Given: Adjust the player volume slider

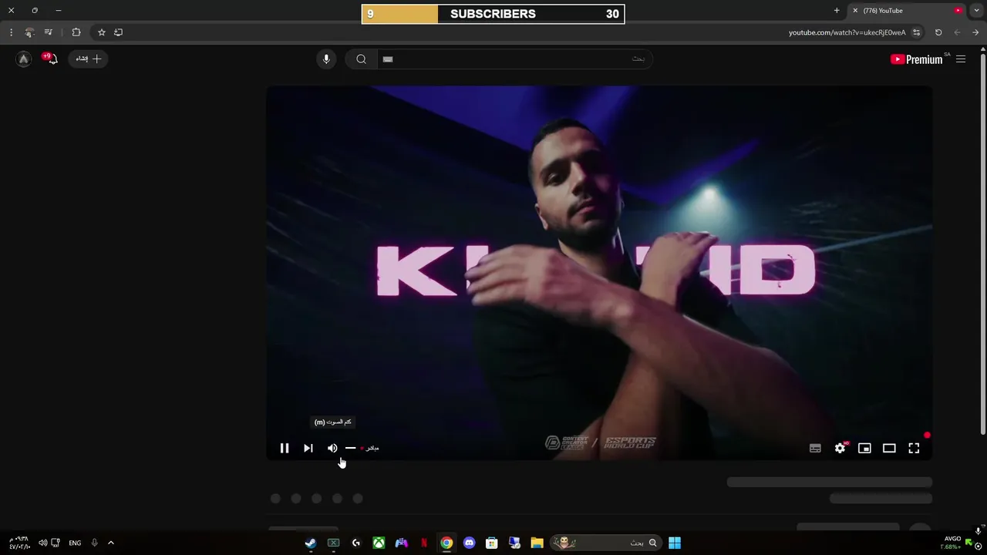Looking at the screenshot, I should coord(351,448).
